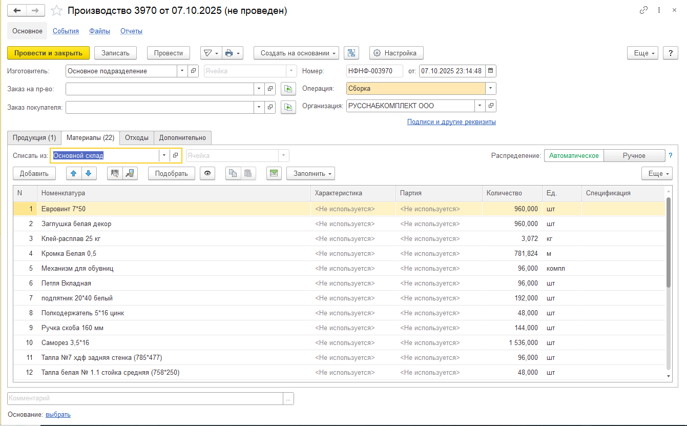The height and width of the screenshot is (426, 687).
Task: Switch to the Продукция (1) tab
Action: coord(34,137)
